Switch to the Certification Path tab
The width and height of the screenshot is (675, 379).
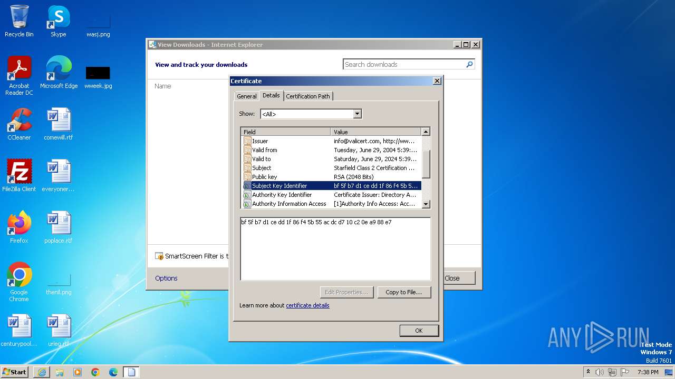point(308,96)
